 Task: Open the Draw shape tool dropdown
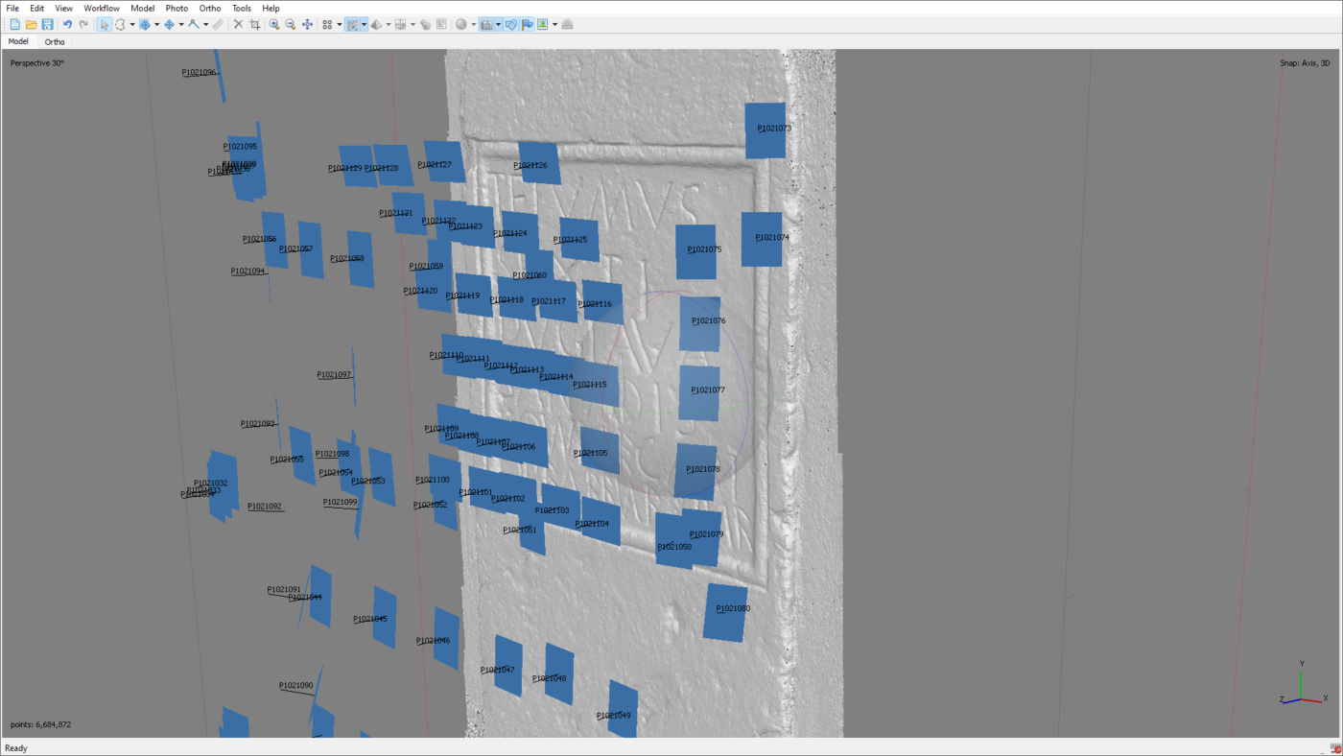(x=205, y=24)
